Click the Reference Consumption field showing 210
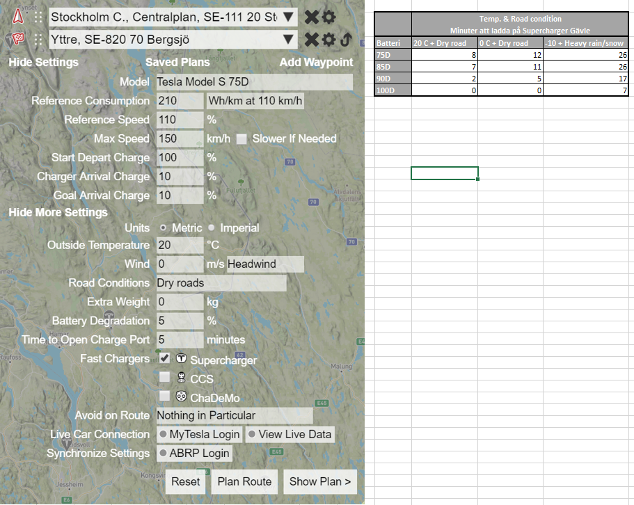 (180, 101)
